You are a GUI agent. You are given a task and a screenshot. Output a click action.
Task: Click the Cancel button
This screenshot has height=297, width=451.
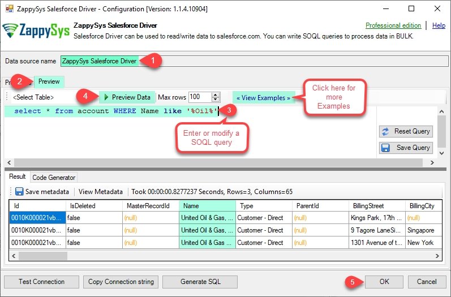point(427,282)
